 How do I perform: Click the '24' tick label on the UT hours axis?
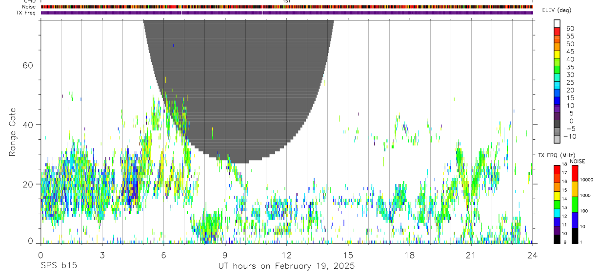[x=532, y=255]
